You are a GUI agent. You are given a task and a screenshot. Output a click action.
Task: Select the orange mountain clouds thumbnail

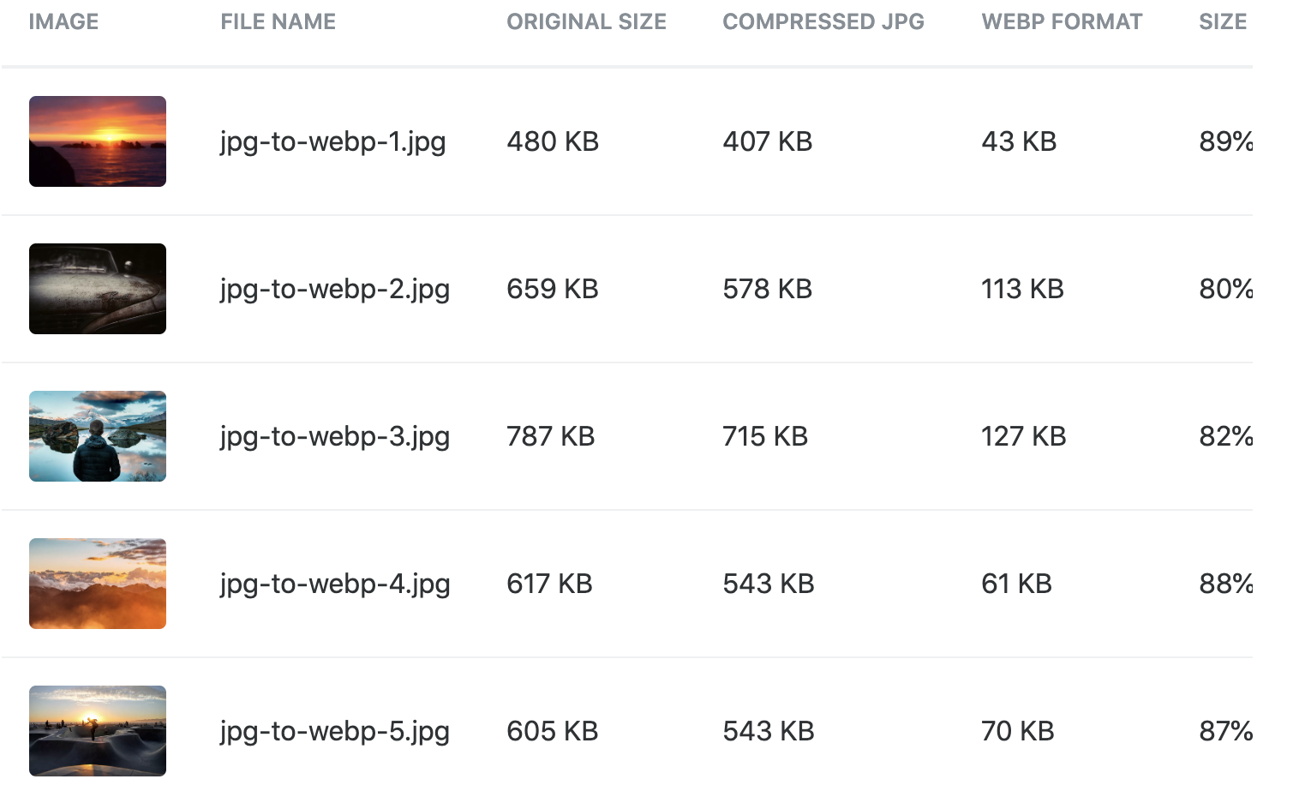tap(98, 584)
